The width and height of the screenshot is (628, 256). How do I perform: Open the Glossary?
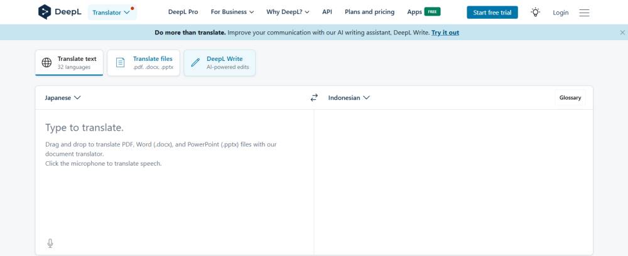570,98
